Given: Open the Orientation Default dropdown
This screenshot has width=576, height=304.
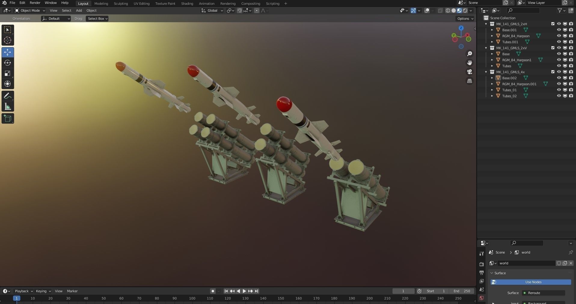Looking at the screenshot, I should point(56,19).
